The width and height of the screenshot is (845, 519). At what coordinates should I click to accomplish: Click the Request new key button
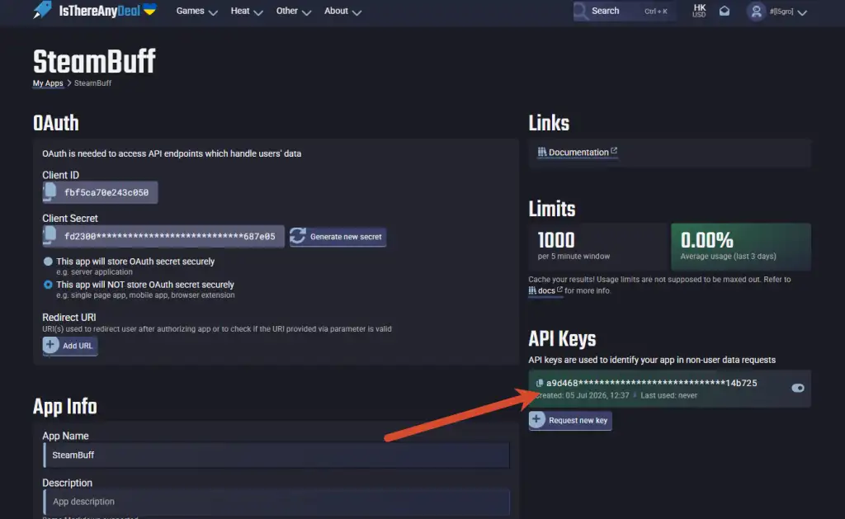pyautogui.click(x=570, y=420)
